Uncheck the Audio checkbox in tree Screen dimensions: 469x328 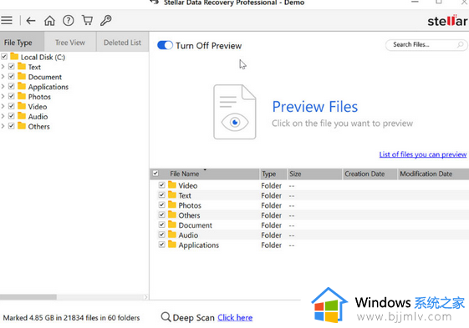[12, 116]
